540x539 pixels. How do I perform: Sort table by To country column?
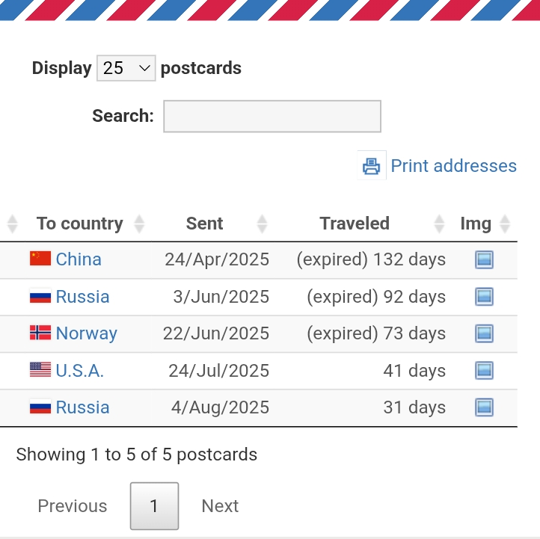[x=79, y=224]
